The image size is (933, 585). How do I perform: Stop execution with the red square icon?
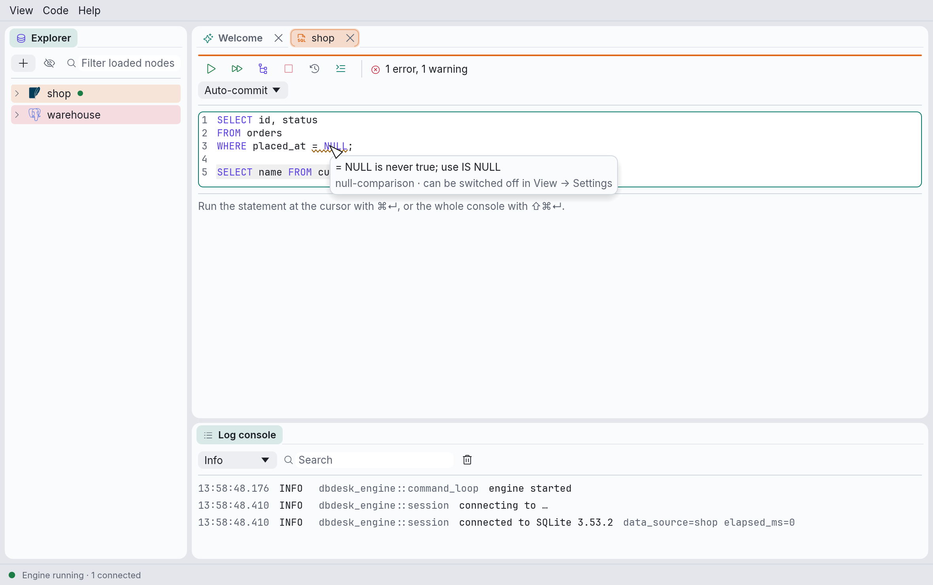[289, 69]
